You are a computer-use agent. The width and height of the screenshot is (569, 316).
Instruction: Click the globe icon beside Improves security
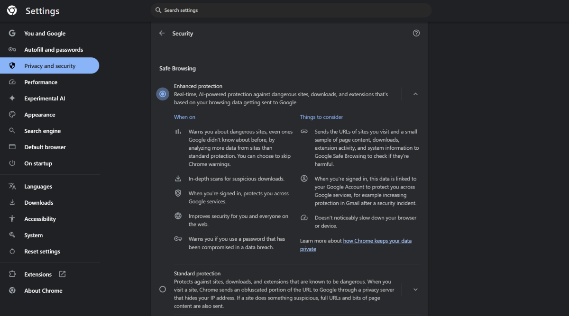coord(178,216)
